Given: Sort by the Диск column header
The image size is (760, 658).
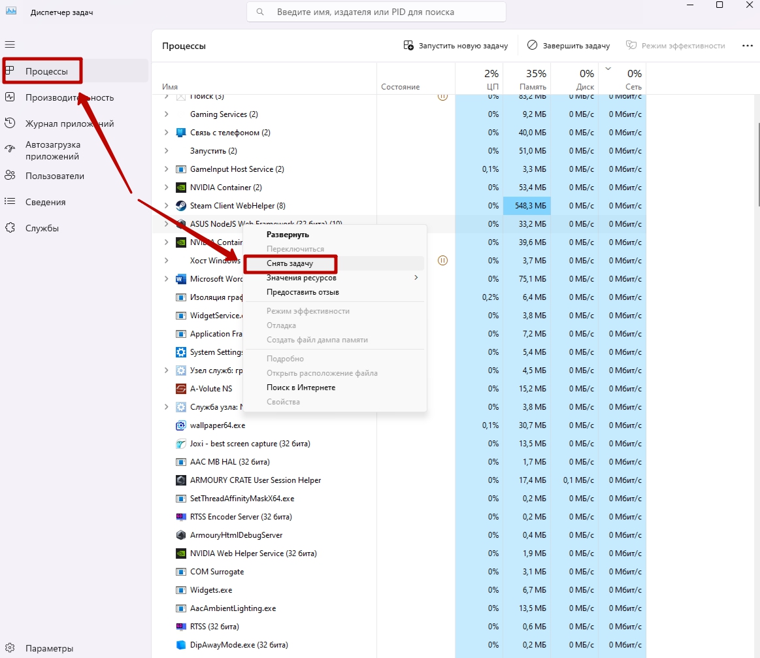Looking at the screenshot, I should point(574,79).
